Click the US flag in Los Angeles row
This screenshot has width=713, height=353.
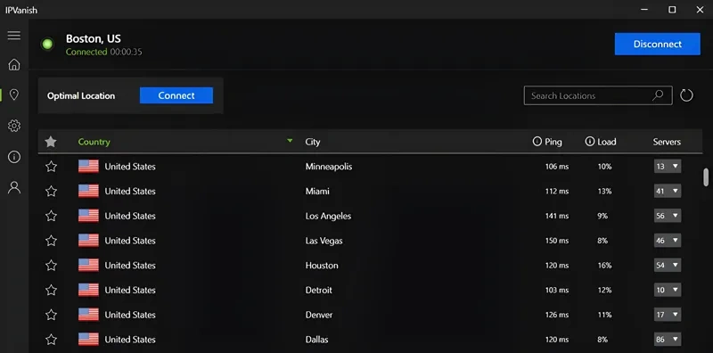(x=88, y=216)
